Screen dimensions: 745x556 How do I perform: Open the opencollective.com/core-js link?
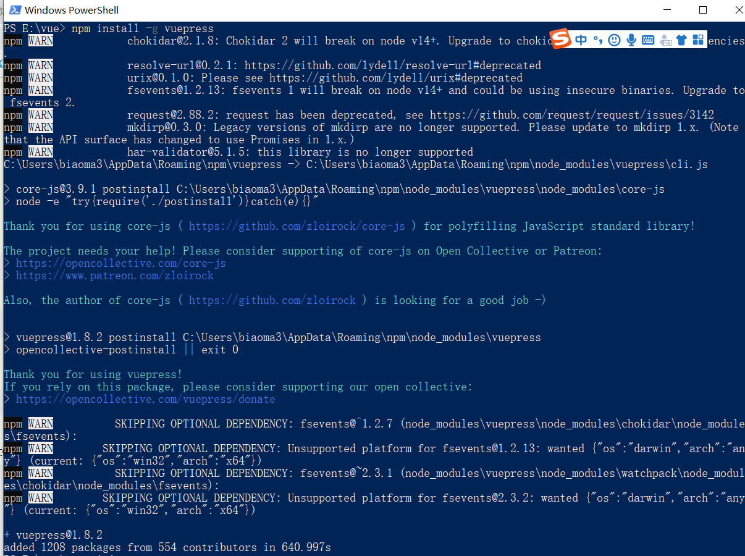pyautogui.click(x=121, y=263)
